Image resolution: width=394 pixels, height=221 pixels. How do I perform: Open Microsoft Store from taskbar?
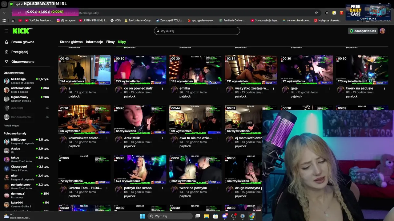click(215, 216)
